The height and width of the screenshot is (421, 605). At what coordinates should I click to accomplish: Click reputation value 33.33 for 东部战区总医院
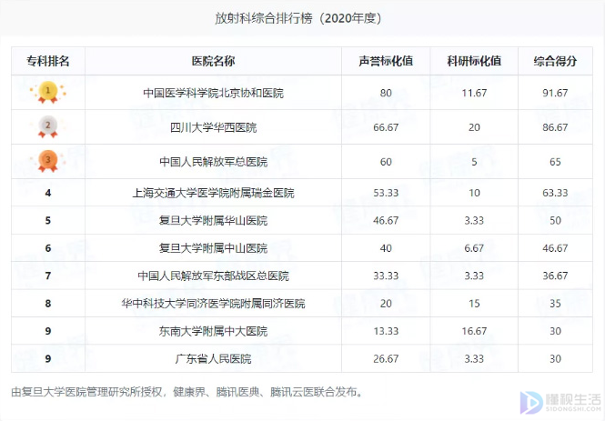click(386, 276)
